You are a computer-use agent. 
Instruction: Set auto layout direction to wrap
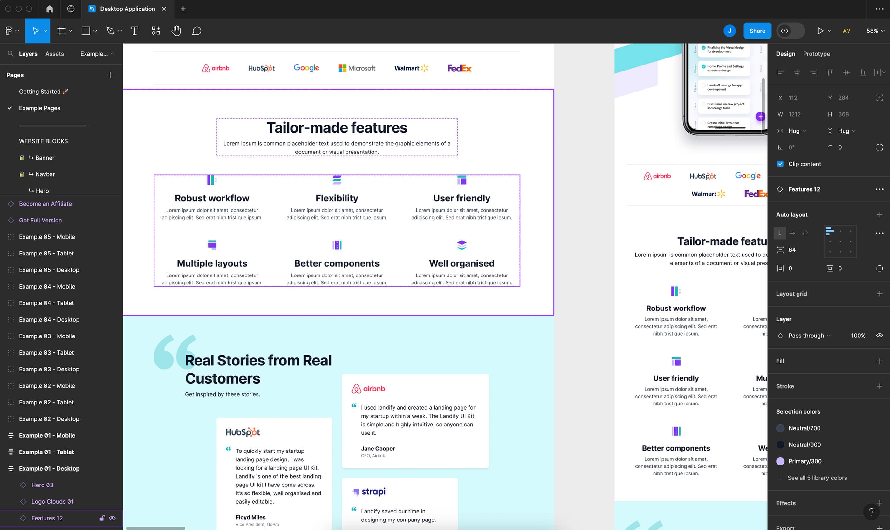[805, 233]
